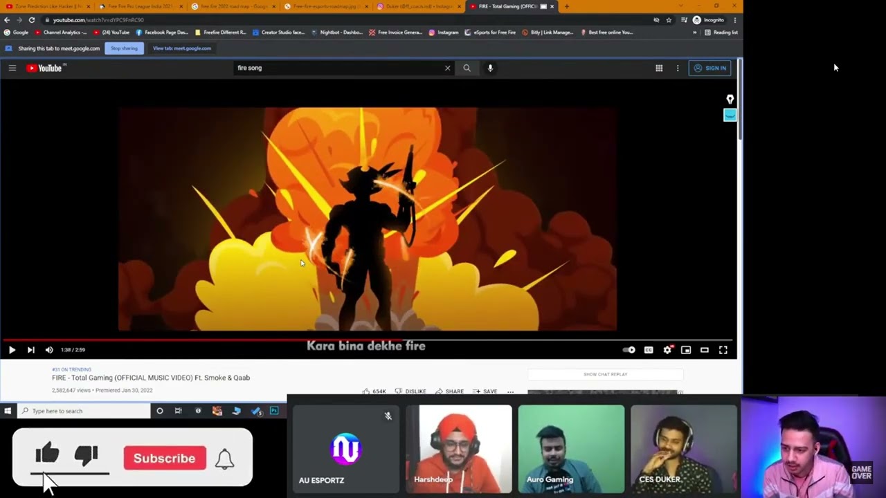
Task: Select the CES DUKER participant tile
Action: click(684, 449)
